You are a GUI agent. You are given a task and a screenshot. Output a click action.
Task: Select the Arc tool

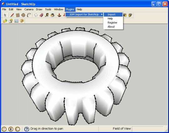click(29, 15)
